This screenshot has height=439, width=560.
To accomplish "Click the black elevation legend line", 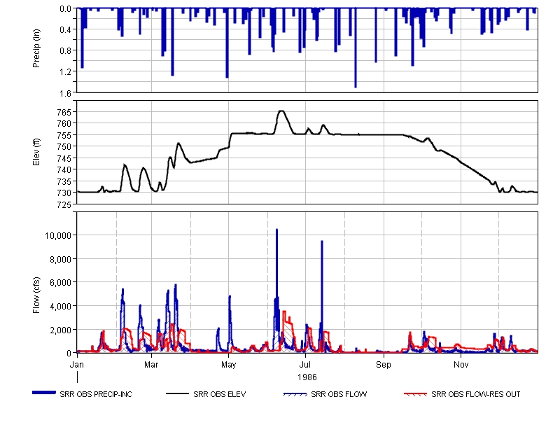I will pos(177,393).
